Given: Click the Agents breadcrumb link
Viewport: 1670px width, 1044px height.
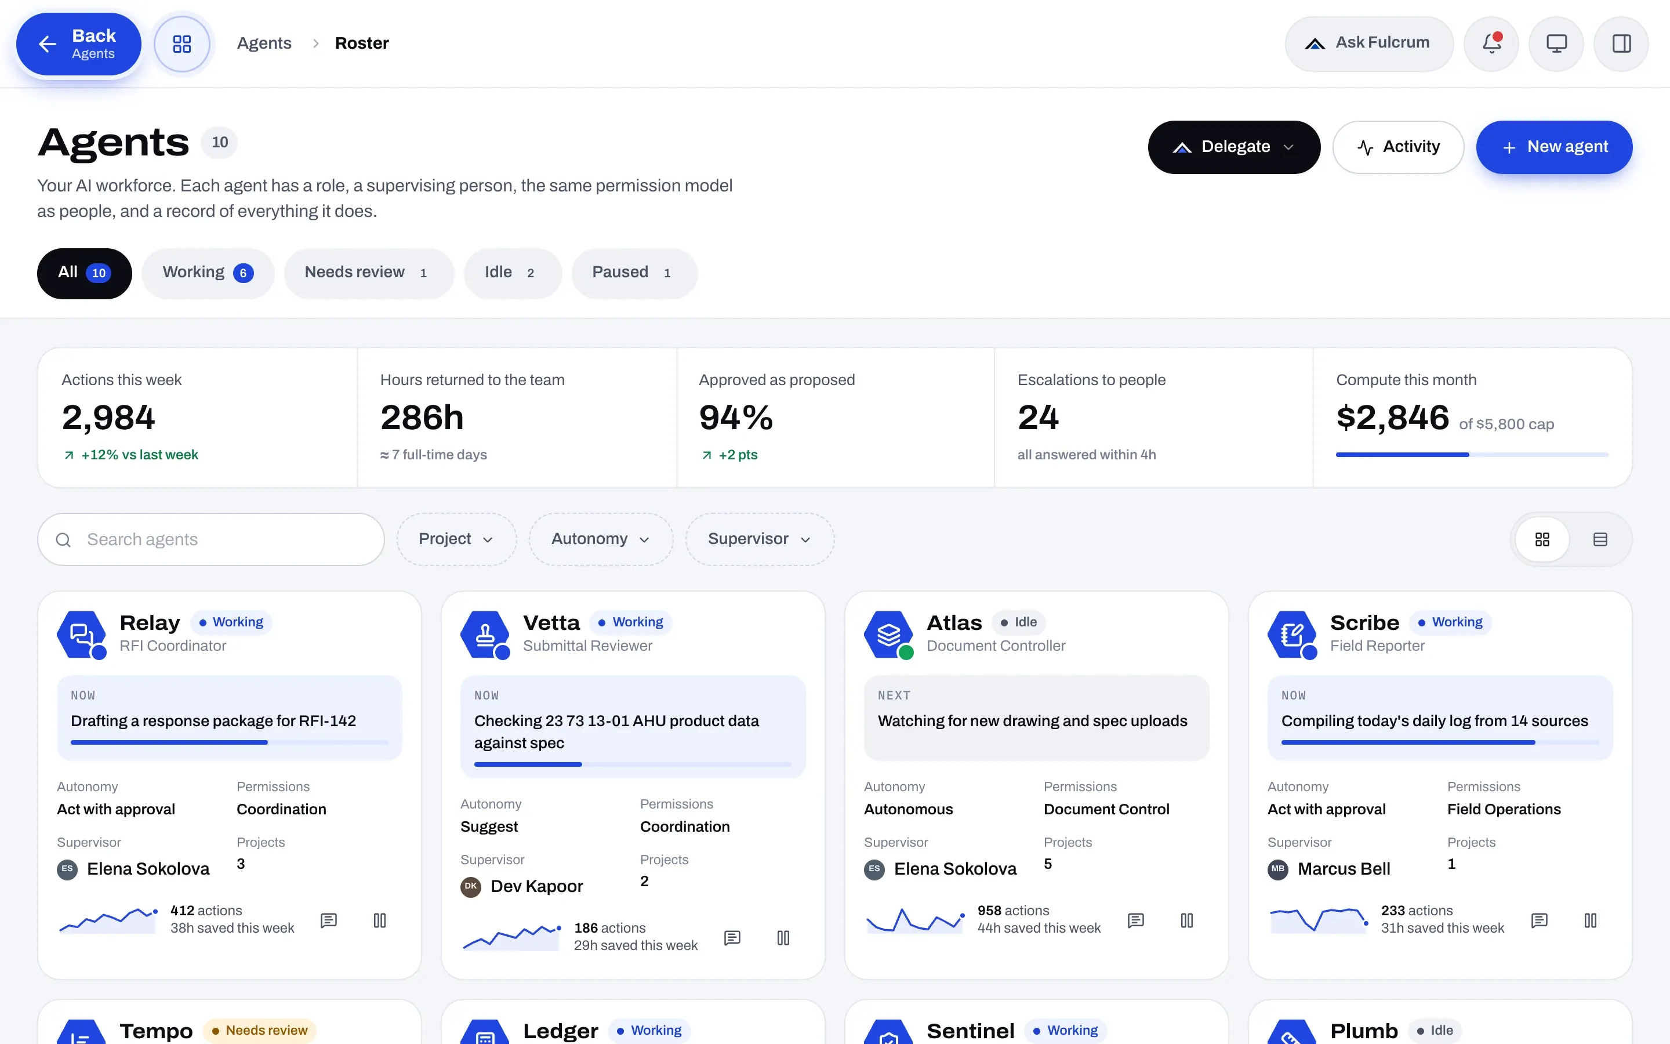Looking at the screenshot, I should (264, 43).
